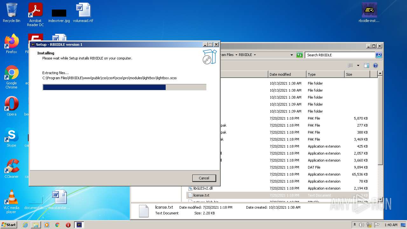Select the PAK File 5,870 KB row

point(294,118)
